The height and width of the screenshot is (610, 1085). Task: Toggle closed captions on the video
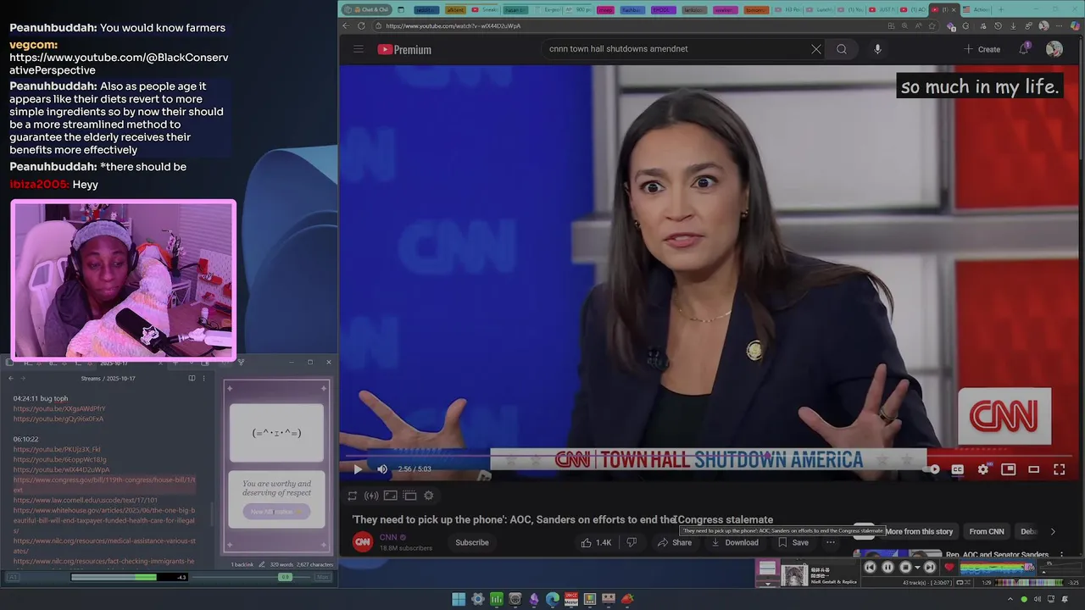click(x=958, y=469)
